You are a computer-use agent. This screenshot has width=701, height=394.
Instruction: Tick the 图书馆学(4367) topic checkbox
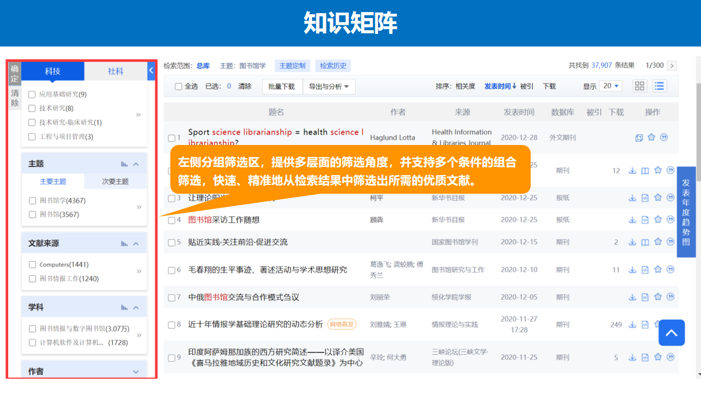coord(32,201)
